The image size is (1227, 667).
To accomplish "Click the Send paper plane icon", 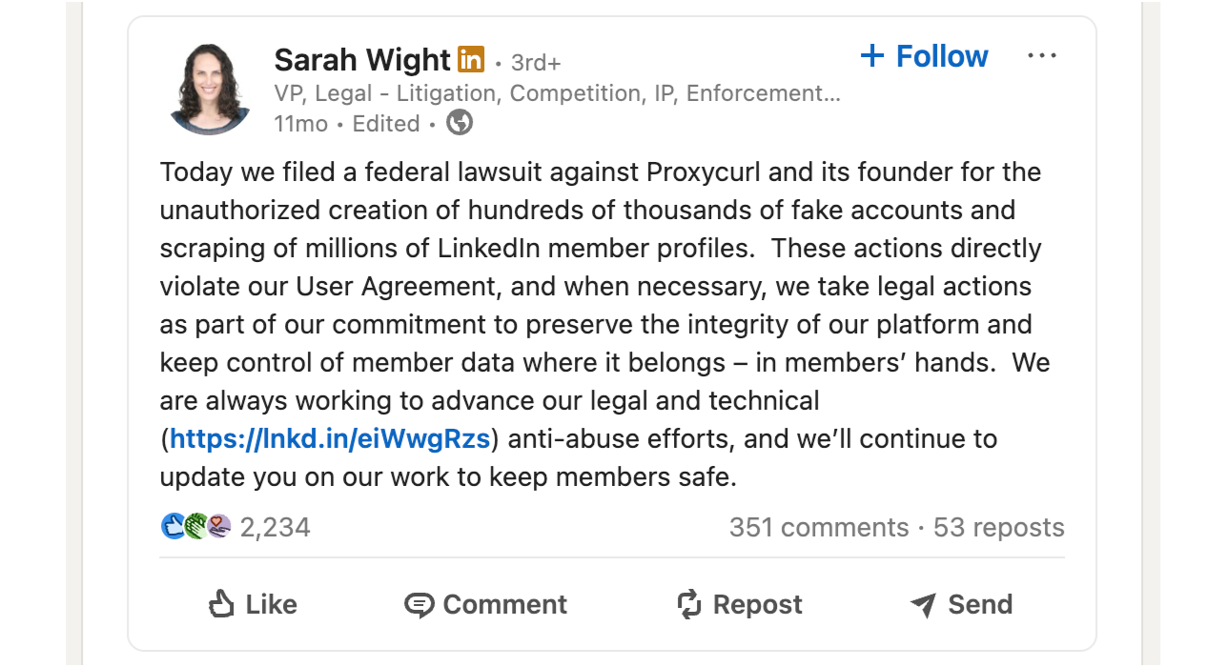I will (923, 604).
